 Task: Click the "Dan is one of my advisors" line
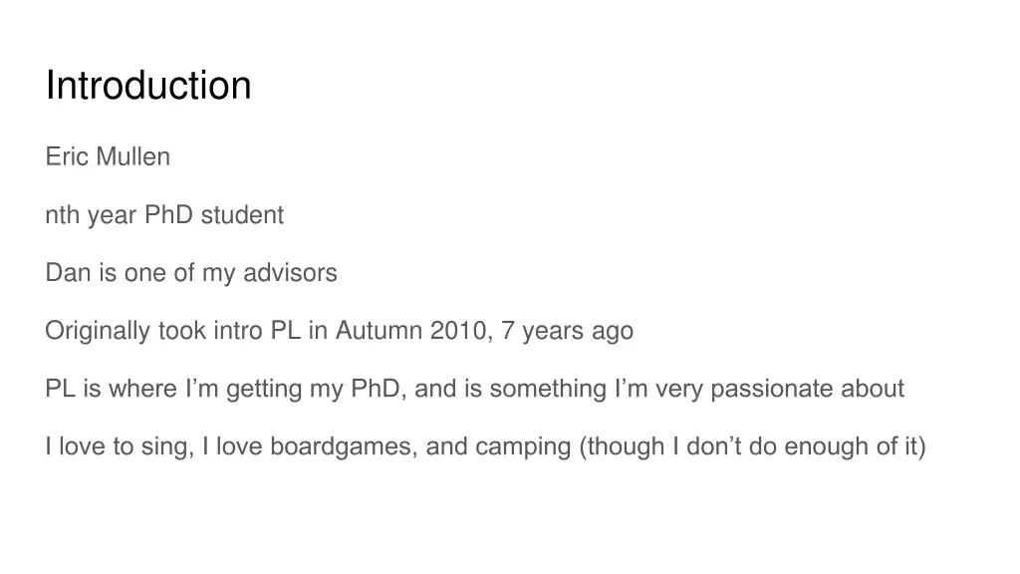pyautogui.click(x=191, y=273)
